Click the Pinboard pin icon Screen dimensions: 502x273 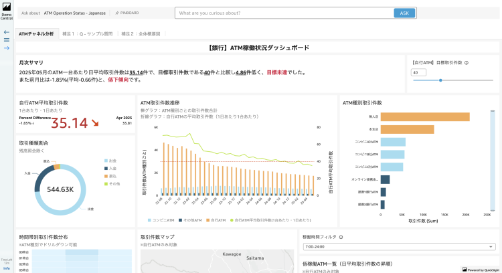point(116,13)
